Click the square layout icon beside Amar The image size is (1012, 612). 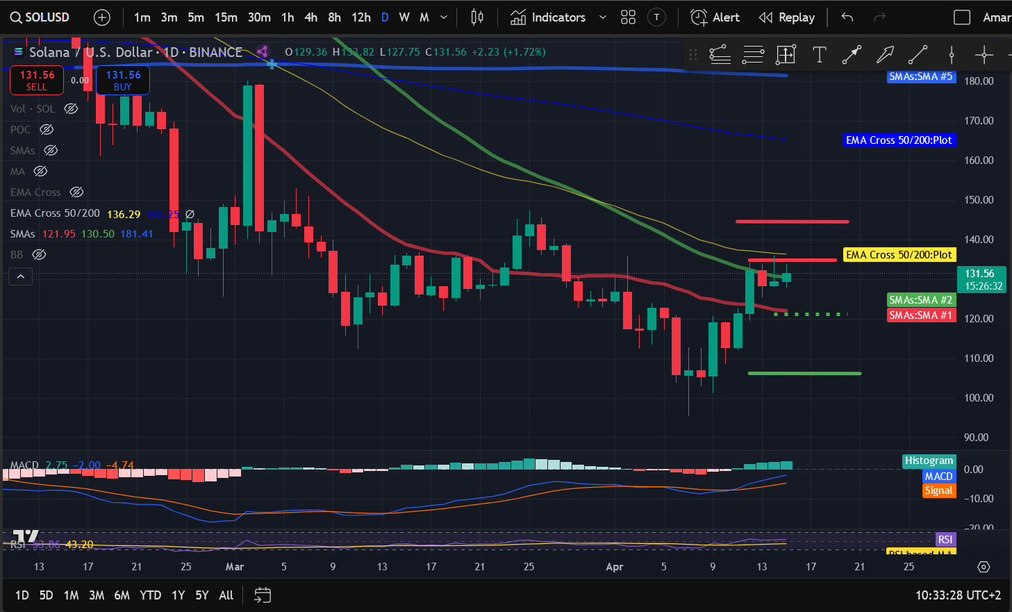[x=962, y=17]
